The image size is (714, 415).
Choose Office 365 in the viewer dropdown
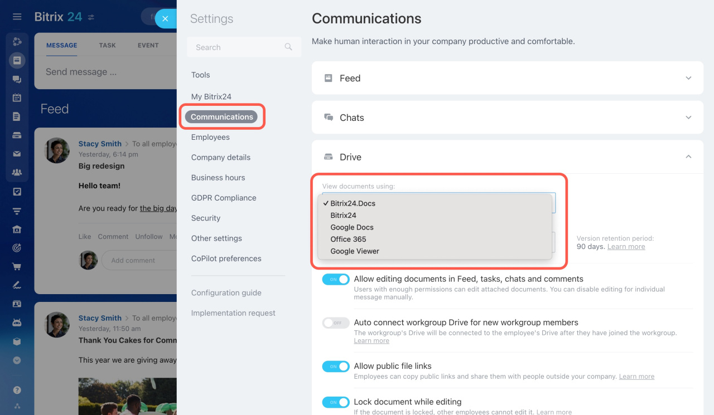(x=435, y=239)
